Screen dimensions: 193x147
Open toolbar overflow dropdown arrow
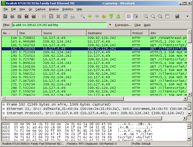(x=187, y=16)
